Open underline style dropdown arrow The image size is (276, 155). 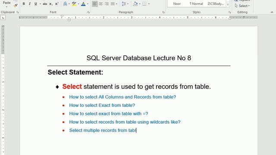[x=40, y=4]
